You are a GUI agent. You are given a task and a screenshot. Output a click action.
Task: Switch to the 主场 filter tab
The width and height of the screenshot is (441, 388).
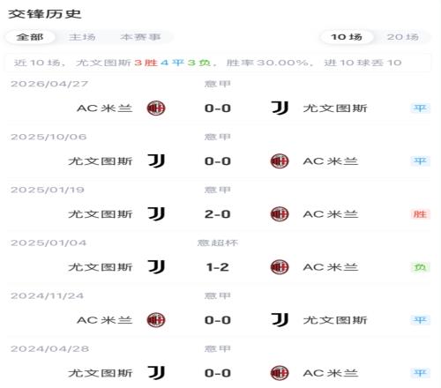pyautogui.click(x=82, y=37)
